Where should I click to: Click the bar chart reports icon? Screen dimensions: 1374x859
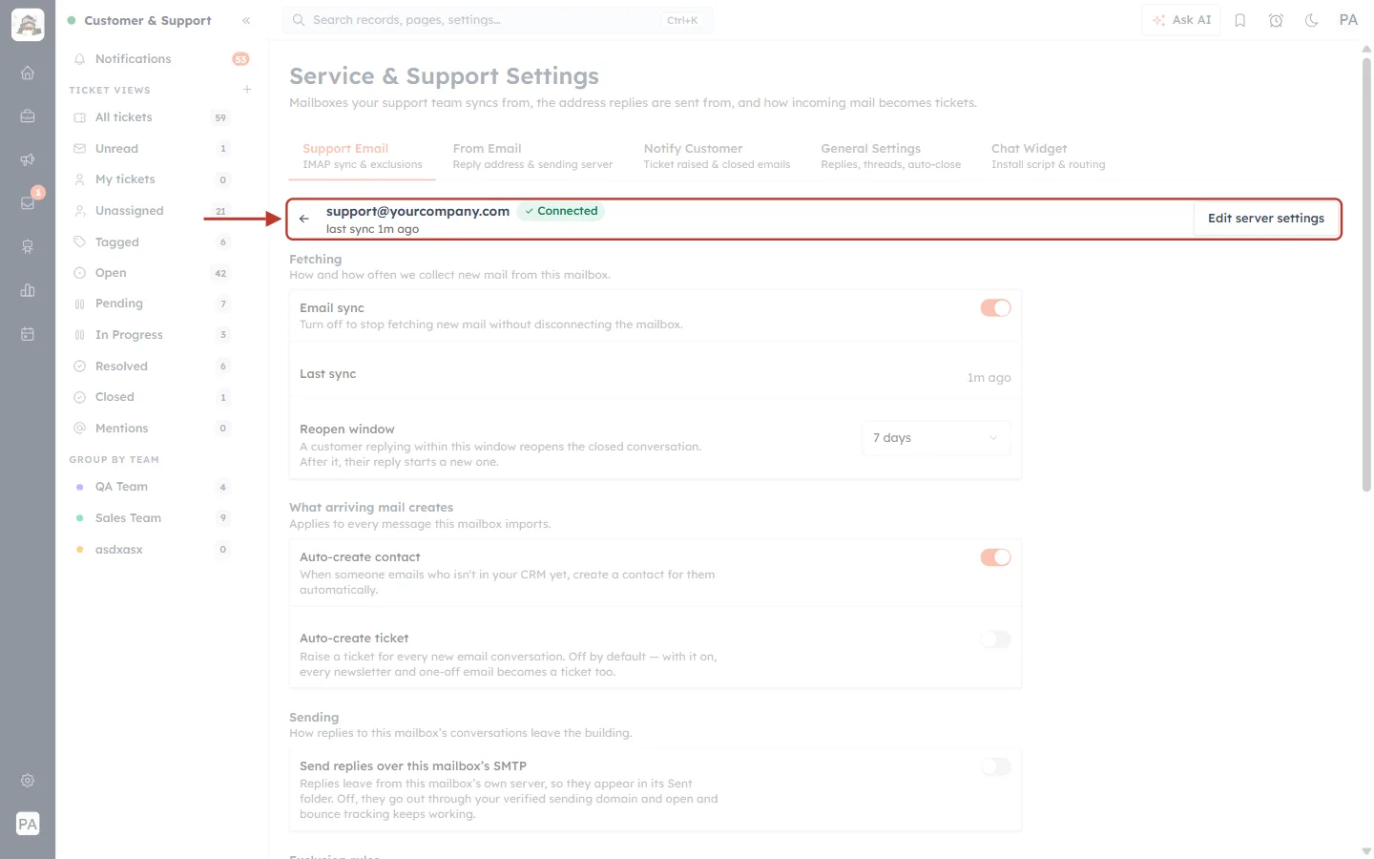[x=28, y=290]
